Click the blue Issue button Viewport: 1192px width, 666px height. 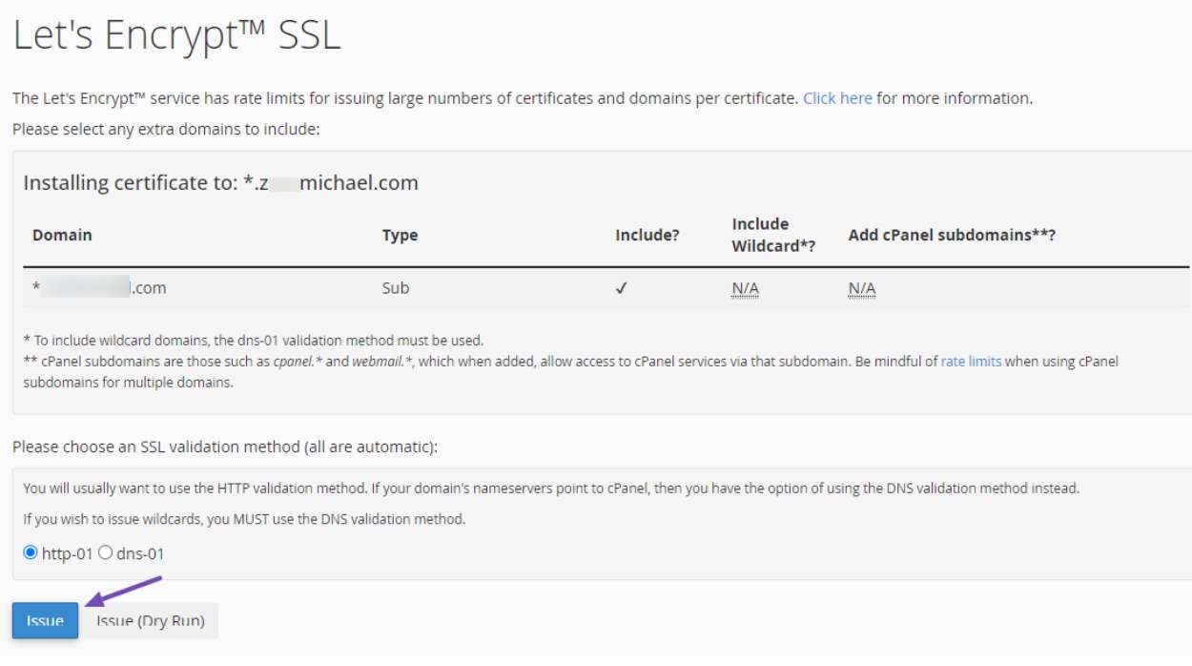point(45,621)
